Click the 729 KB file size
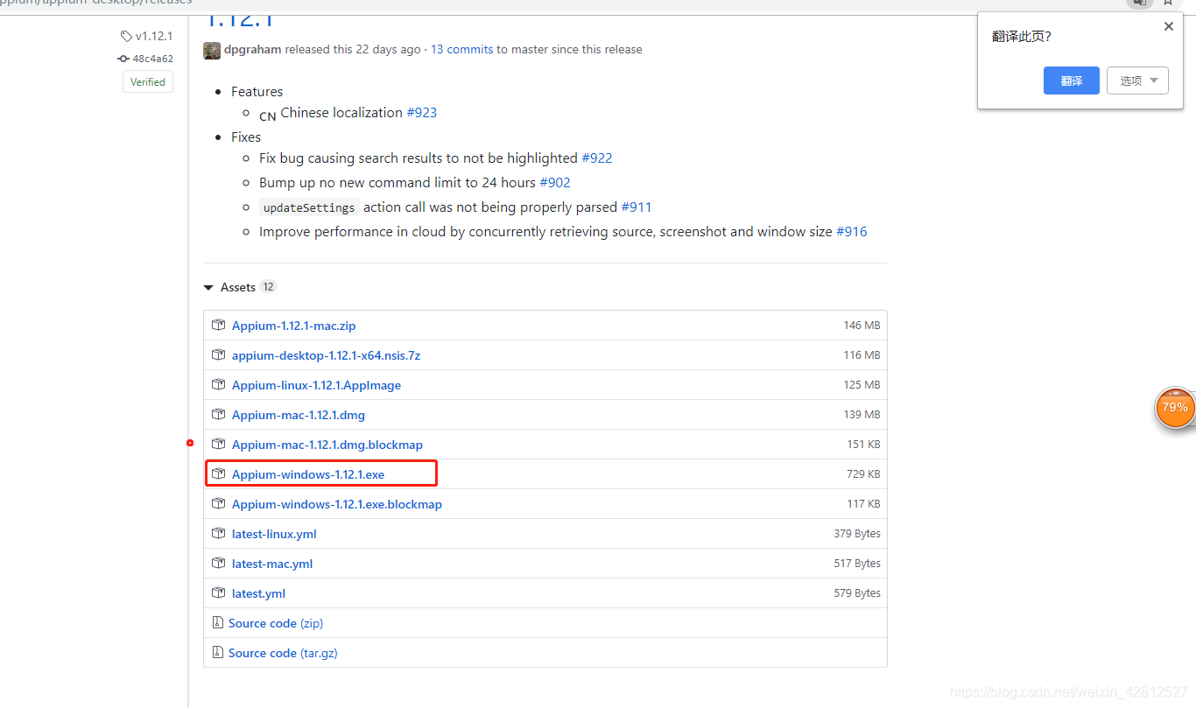The width and height of the screenshot is (1196, 708). click(863, 473)
